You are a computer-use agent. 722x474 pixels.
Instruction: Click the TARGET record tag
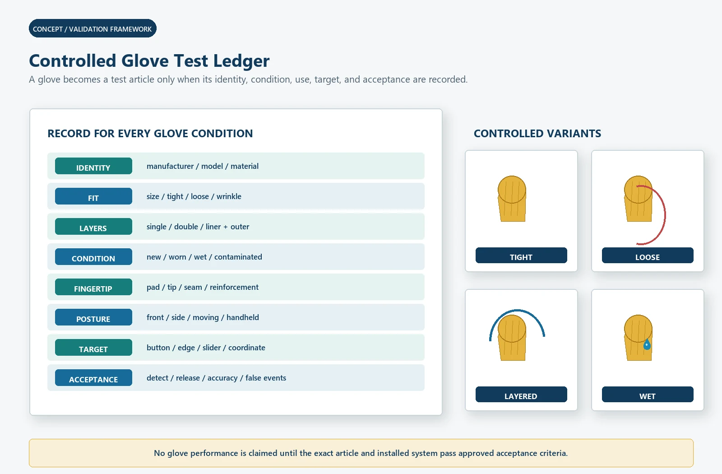point(93,348)
